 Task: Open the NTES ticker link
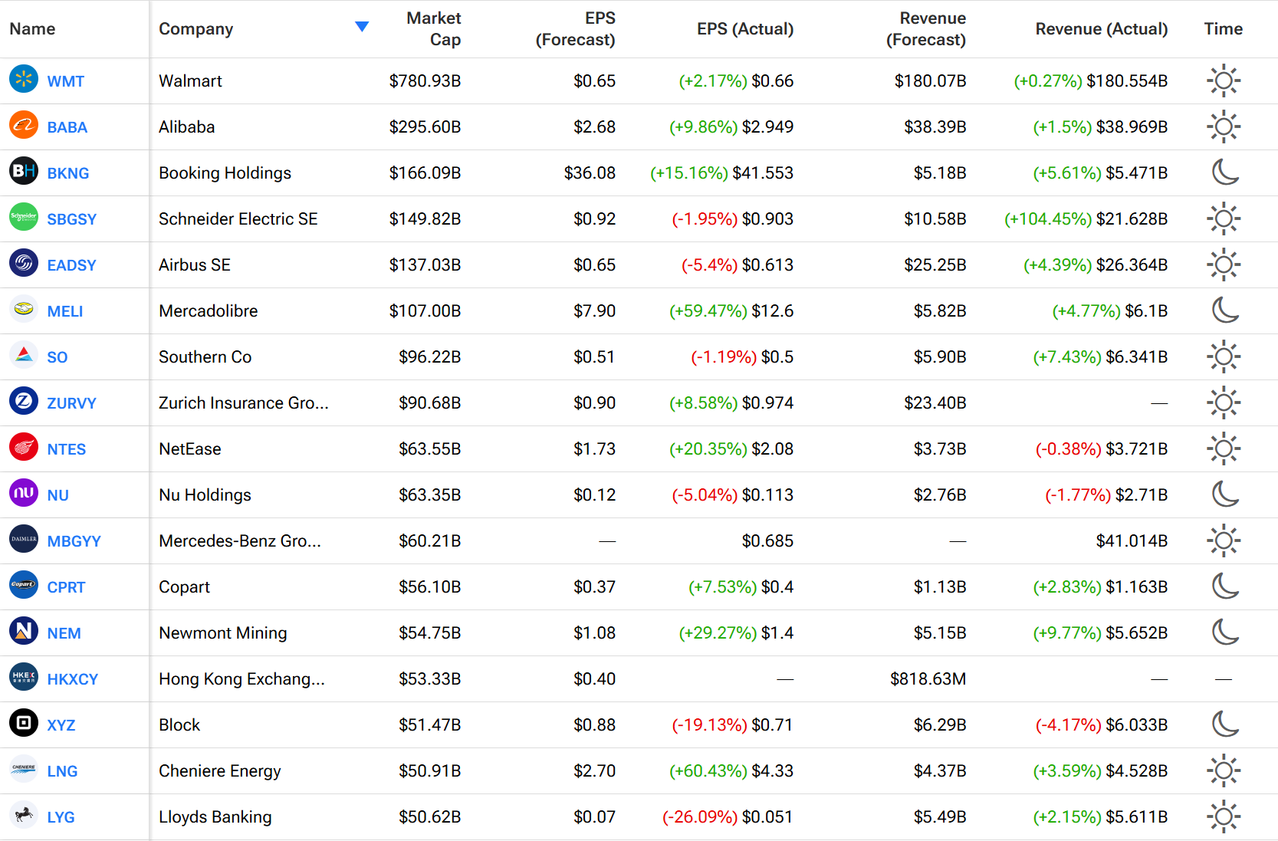(66, 449)
